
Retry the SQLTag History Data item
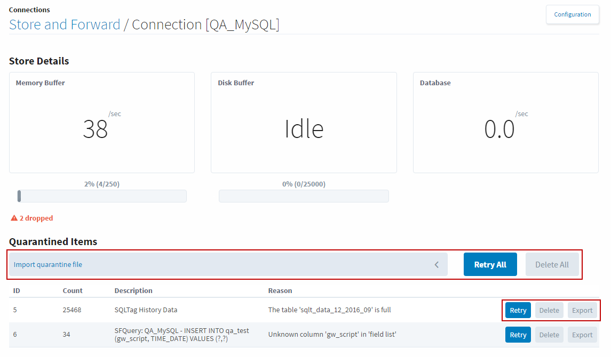point(518,310)
